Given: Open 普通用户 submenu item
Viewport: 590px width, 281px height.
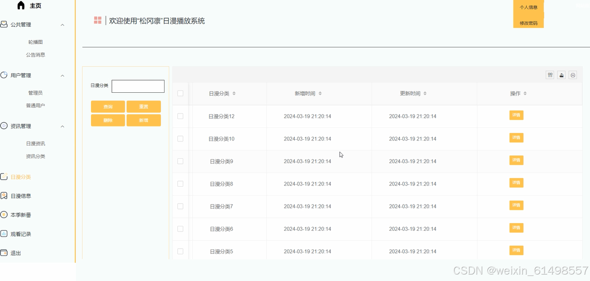Looking at the screenshot, I should 36,105.
